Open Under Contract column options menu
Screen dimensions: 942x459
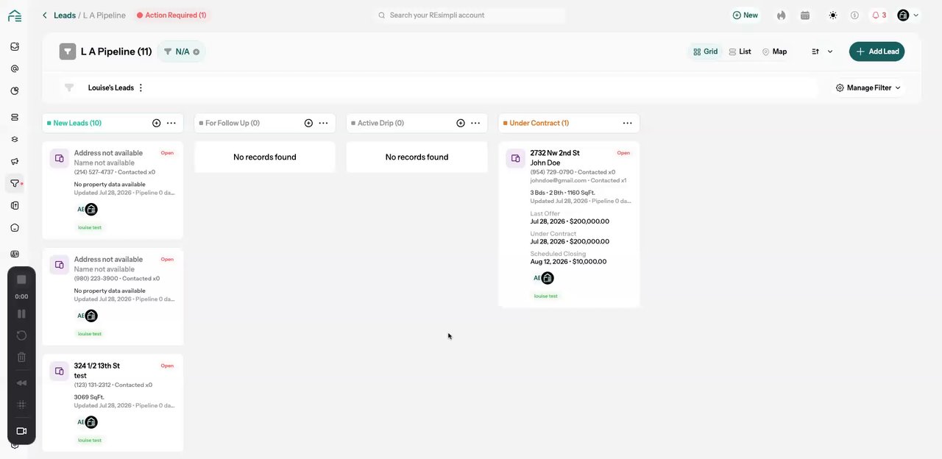coord(627,123)
